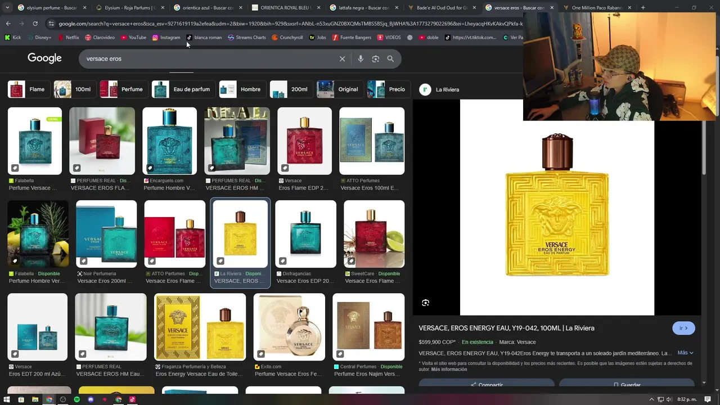Viewport: 720px width, 405px height.
Task: Filter results by Perfume chip
Action: click(123, 89)
